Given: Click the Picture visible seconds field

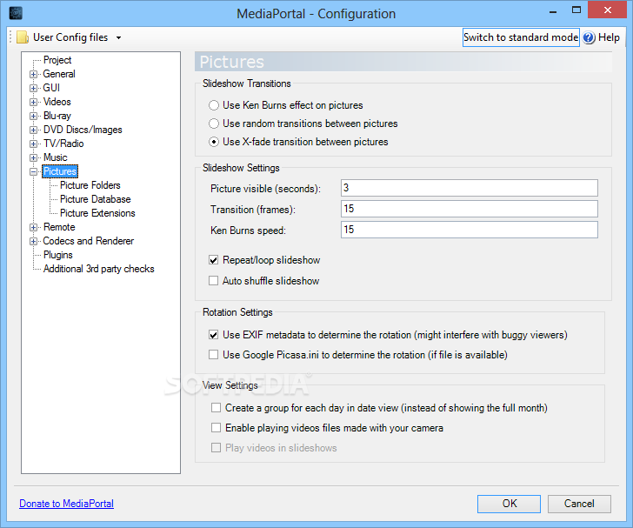Looking at the screenshot, I should click(470, 188).
